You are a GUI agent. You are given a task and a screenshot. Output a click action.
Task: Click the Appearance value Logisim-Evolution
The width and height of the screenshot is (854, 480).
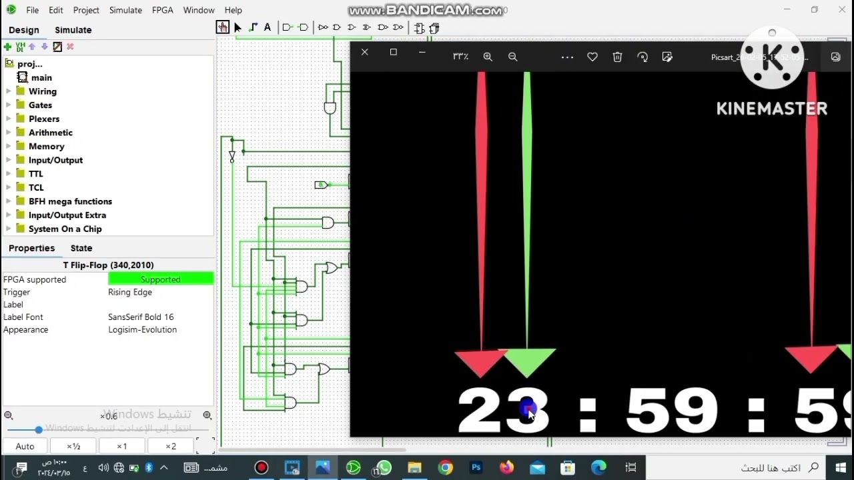(x=160, y=329)
